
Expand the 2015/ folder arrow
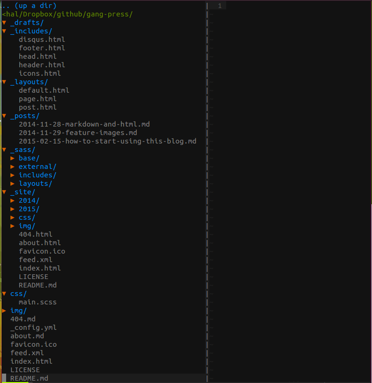click(x=12, y=209)
